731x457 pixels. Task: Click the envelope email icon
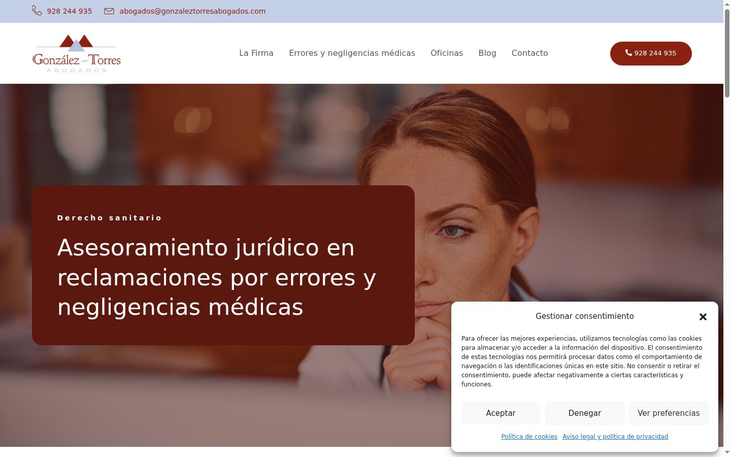pyautogui.click(x=109, y=11)
